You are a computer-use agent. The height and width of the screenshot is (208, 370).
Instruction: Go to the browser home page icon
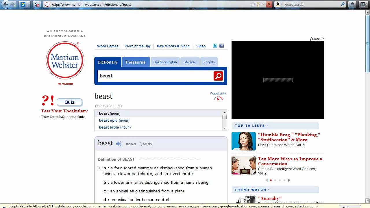tap(352, 4)
